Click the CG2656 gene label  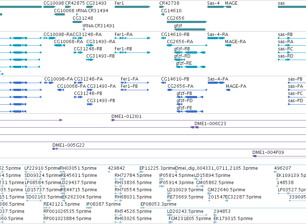175,18
